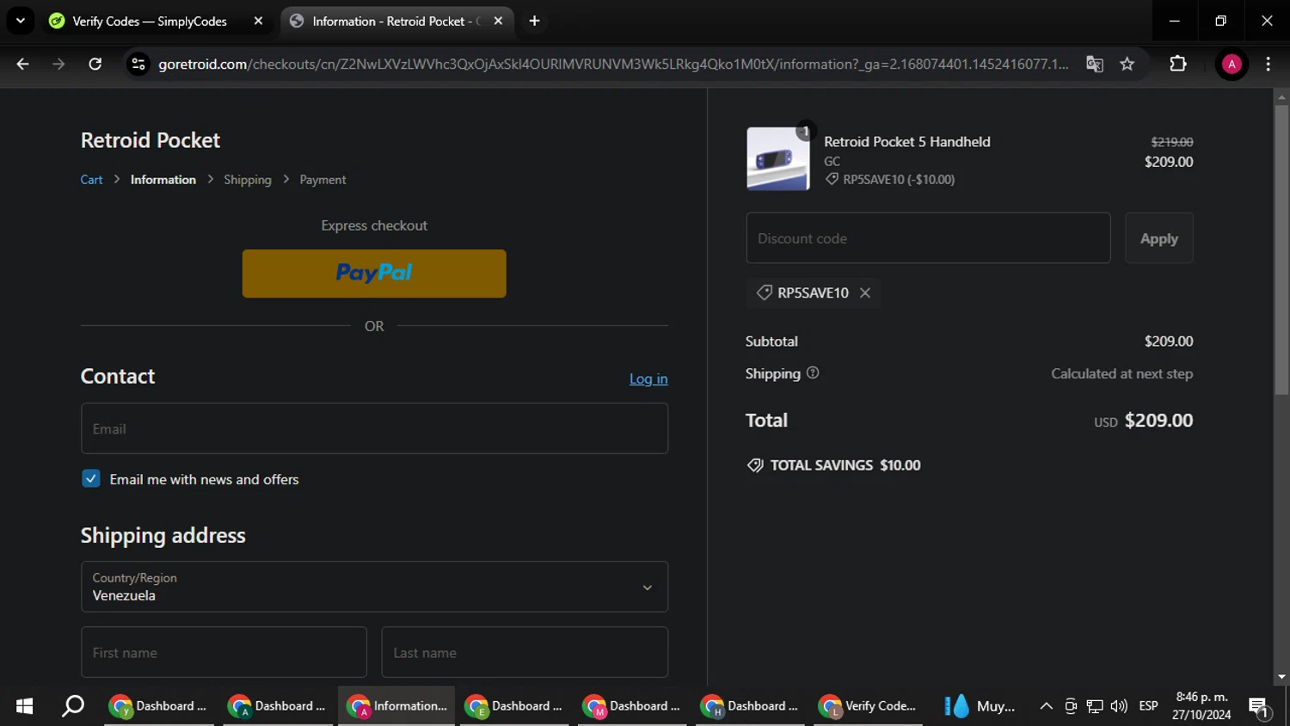Open the Windows notification center
Screen dimensions: 1290x726
point(1260,707)
